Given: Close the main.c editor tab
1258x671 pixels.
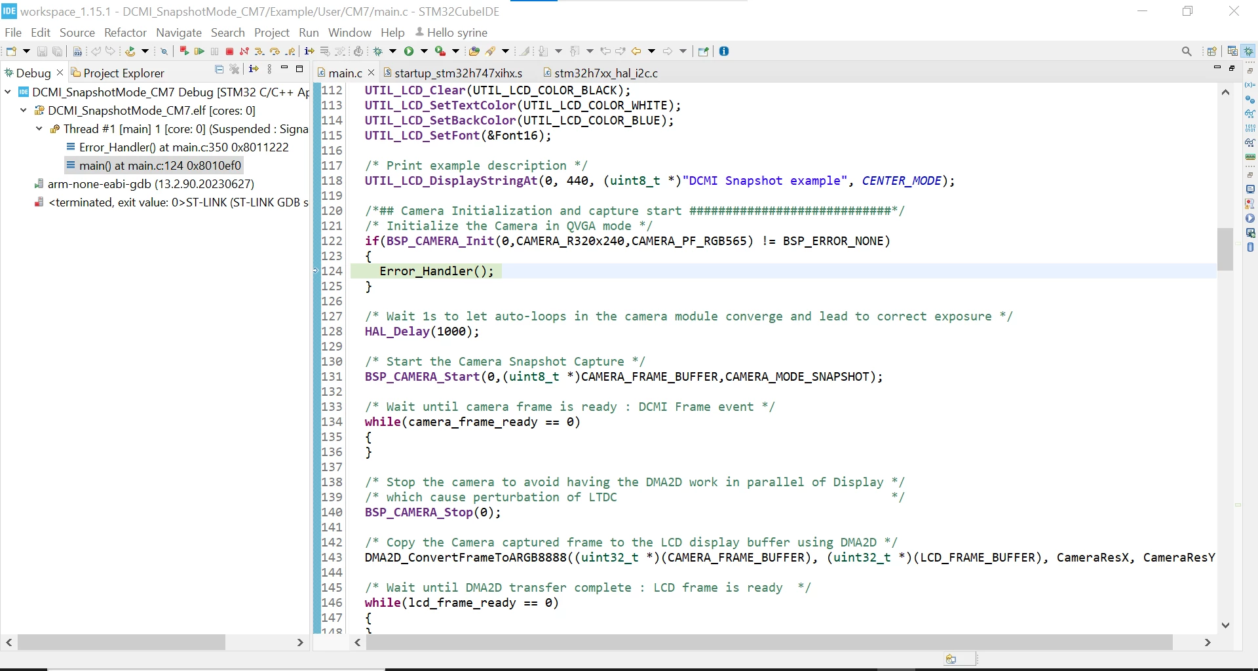Looking at the screenshot, I should coord(371,73).
